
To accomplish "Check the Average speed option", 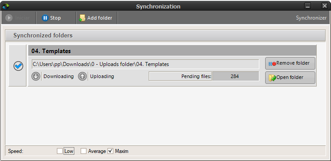I will (x=84, y=151).
